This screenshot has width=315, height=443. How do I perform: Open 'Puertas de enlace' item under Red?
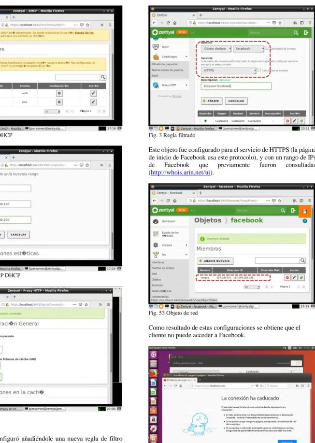163,268
